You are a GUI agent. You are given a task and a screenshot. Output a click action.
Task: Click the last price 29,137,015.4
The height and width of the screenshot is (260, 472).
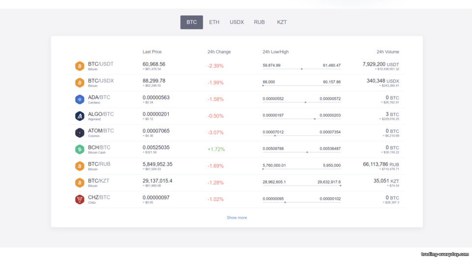pos(157,181)
